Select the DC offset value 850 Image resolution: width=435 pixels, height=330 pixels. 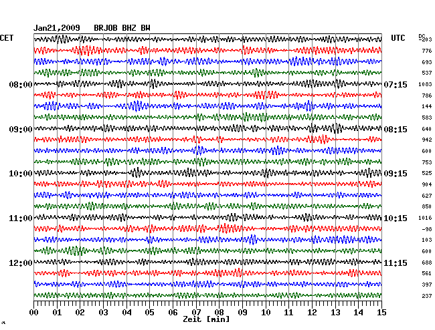click(427, 206)
